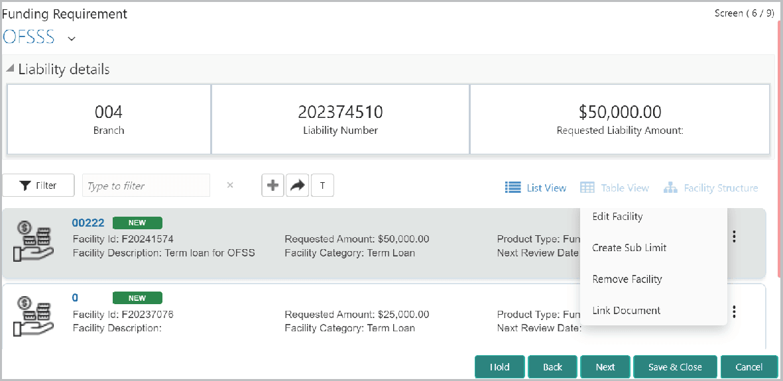Click the T toolbar button
Viewport: 783px width, 381px height.
pyautogui.click(x=322, y=186)
